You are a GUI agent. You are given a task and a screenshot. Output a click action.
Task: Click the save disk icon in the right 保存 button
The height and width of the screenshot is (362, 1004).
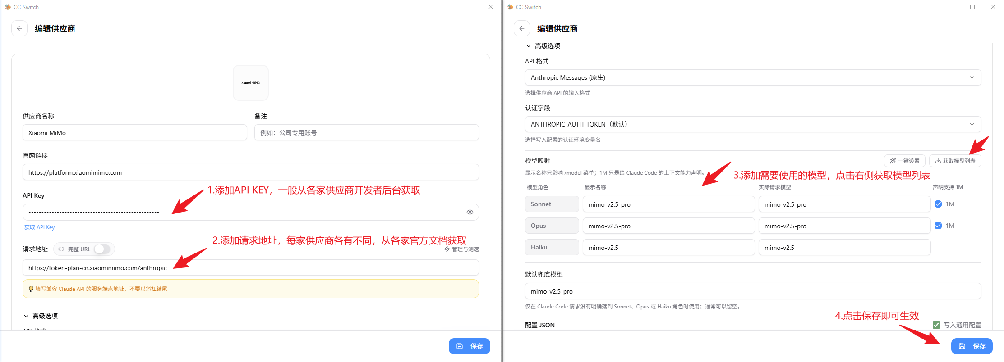tap(962, 346)
